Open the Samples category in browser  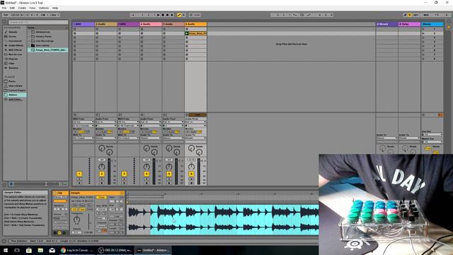tap(13, 68)
